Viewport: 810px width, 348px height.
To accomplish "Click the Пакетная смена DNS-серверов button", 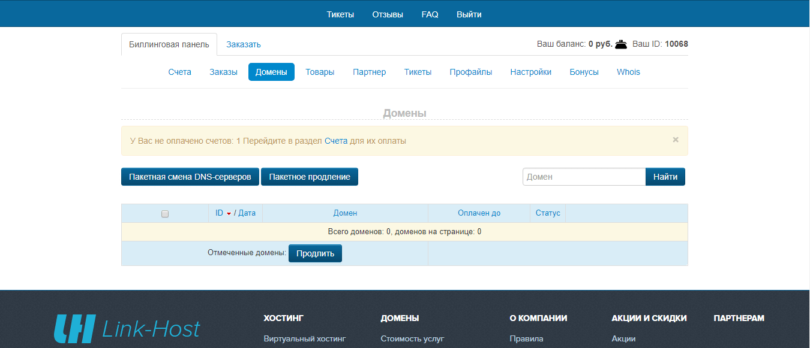I will 190,177.
